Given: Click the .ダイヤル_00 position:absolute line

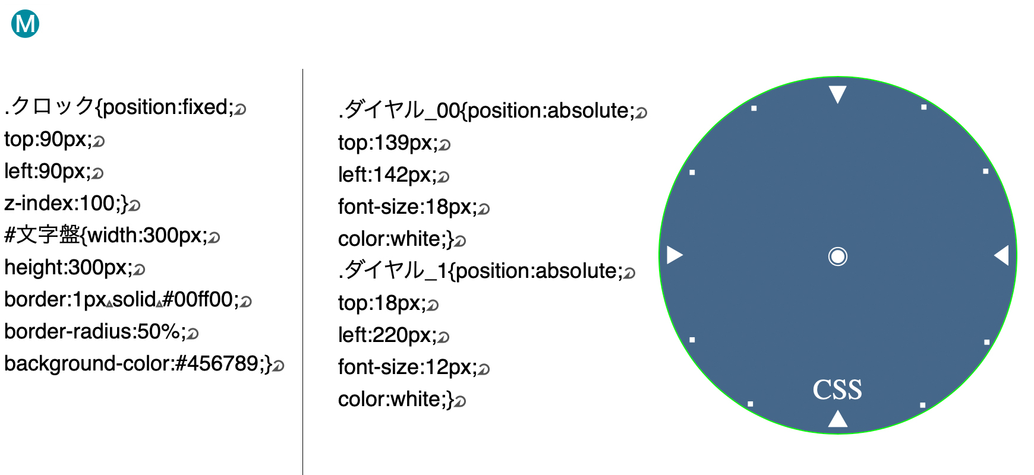Looking at the screenshot, I should point(493,110).
